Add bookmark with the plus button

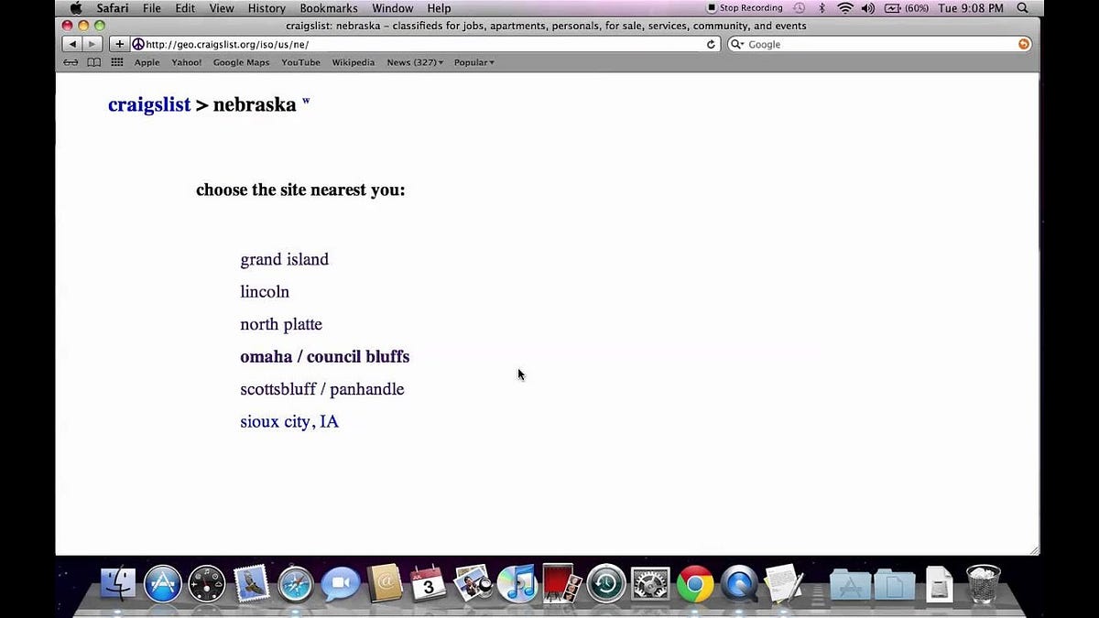(119, 44)
